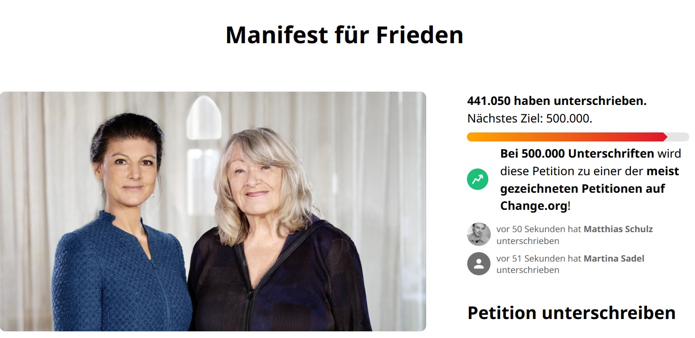
Task: Click the red arrow tip of progress bar
Action: click(x=664, y=137)
